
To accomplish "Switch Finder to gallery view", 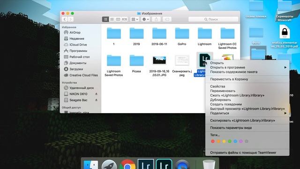I will point(125,19).
